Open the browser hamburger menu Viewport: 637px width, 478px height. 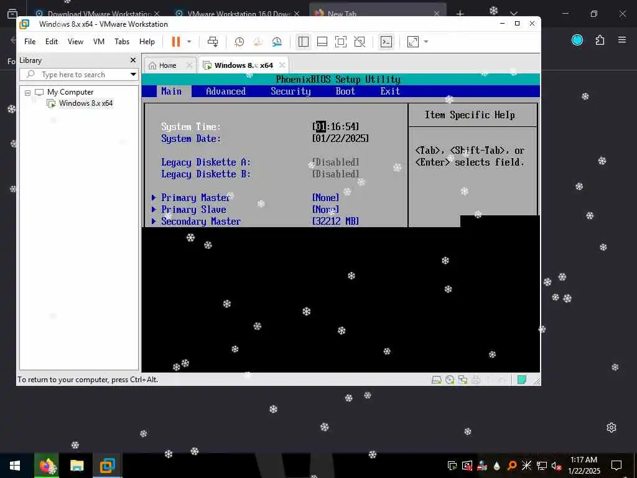coord(622,40)
